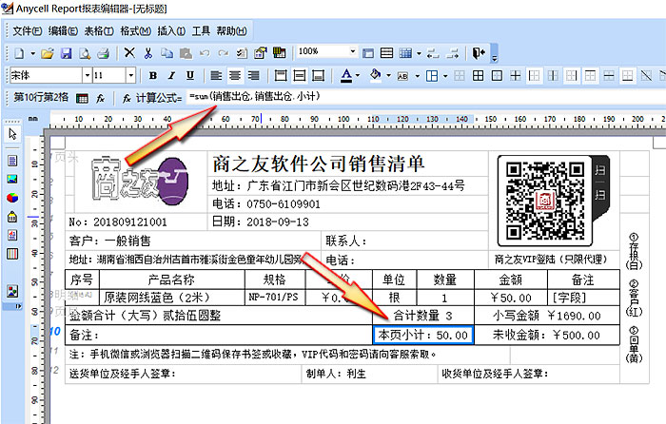Screen dimensions: 666x424
Task: Insert a chart from left sidebar
Action: (12, 198)
